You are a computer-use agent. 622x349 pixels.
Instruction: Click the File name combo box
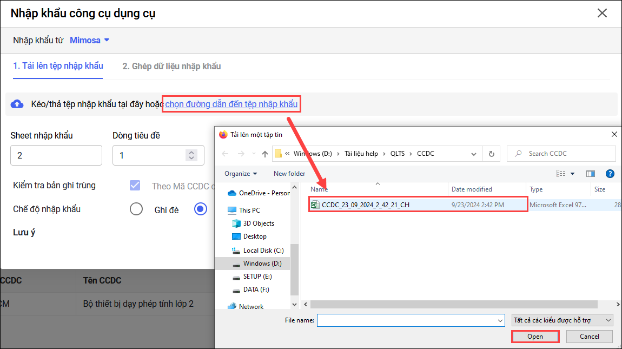[411, 320]
